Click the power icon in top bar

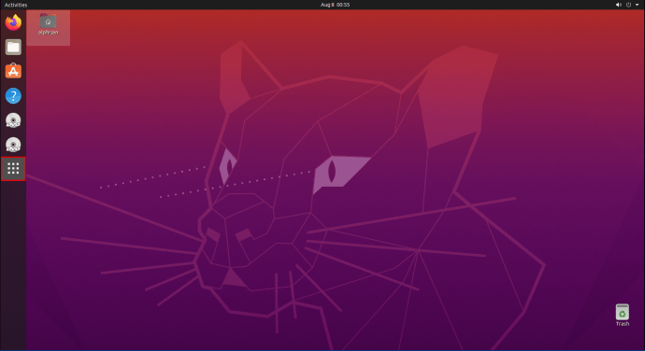point(628,5)
